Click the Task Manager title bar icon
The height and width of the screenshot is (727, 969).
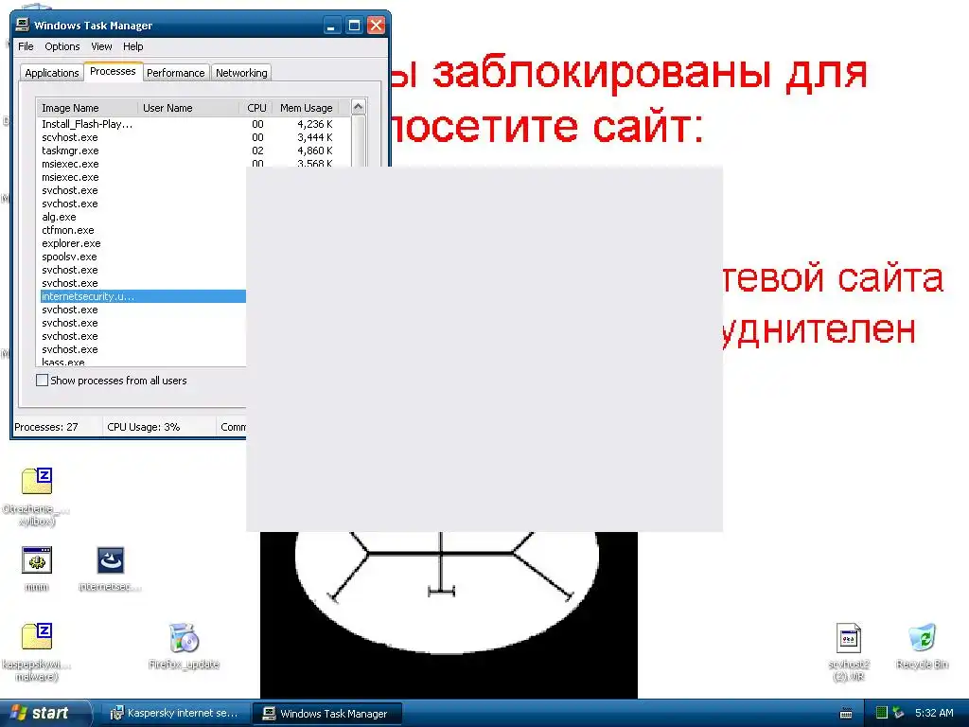[23, 25]
